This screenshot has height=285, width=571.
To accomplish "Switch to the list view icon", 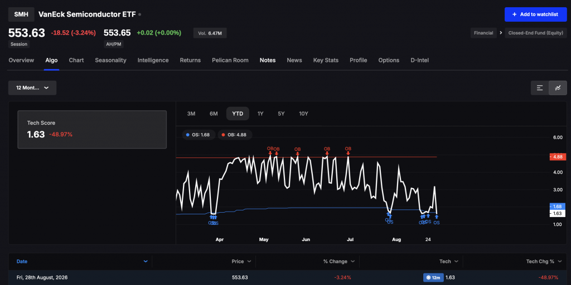I will 540,88.
